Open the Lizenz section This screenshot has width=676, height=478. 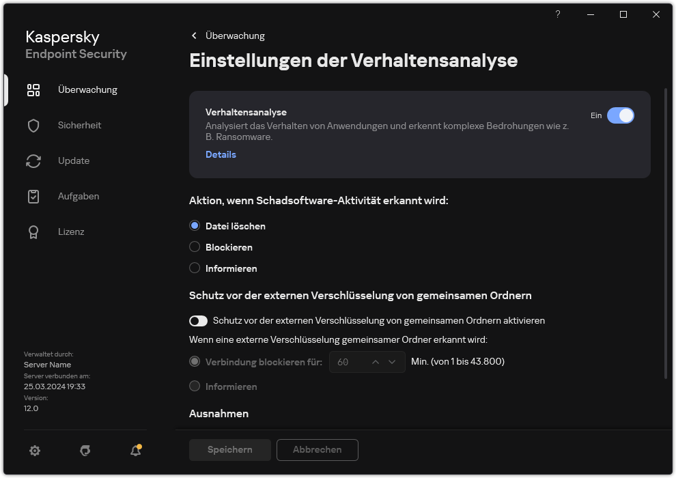click(x=71, y=231)
